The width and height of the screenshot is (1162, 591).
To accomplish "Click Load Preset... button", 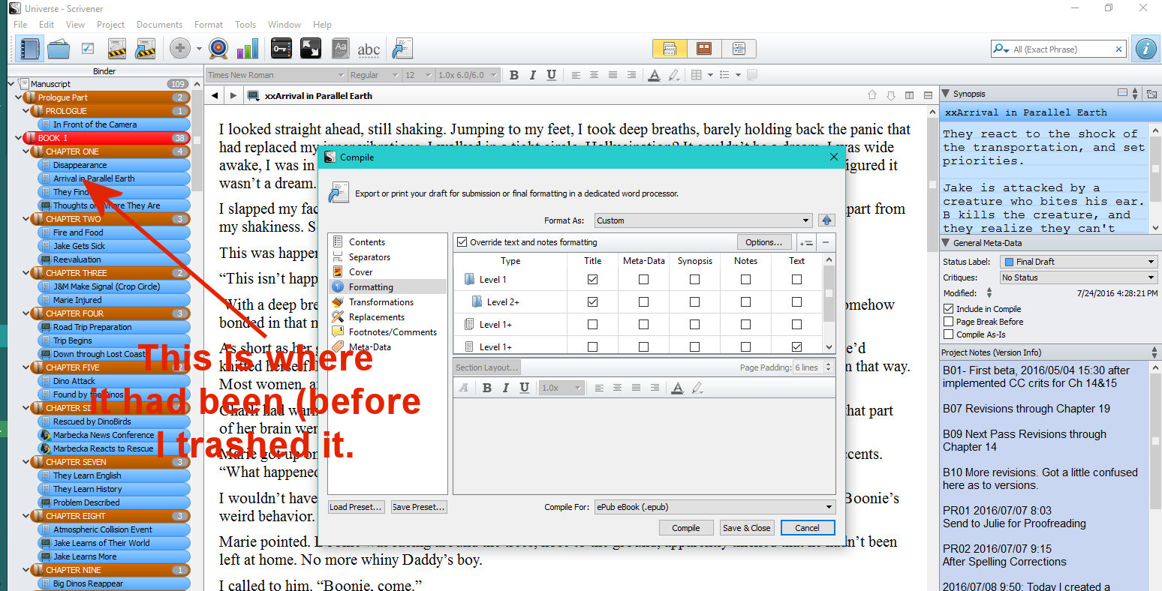I will click(x=357, y=507).
